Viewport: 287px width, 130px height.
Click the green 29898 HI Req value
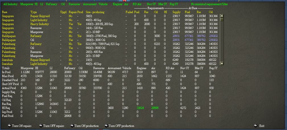click(x=155, y=108)
